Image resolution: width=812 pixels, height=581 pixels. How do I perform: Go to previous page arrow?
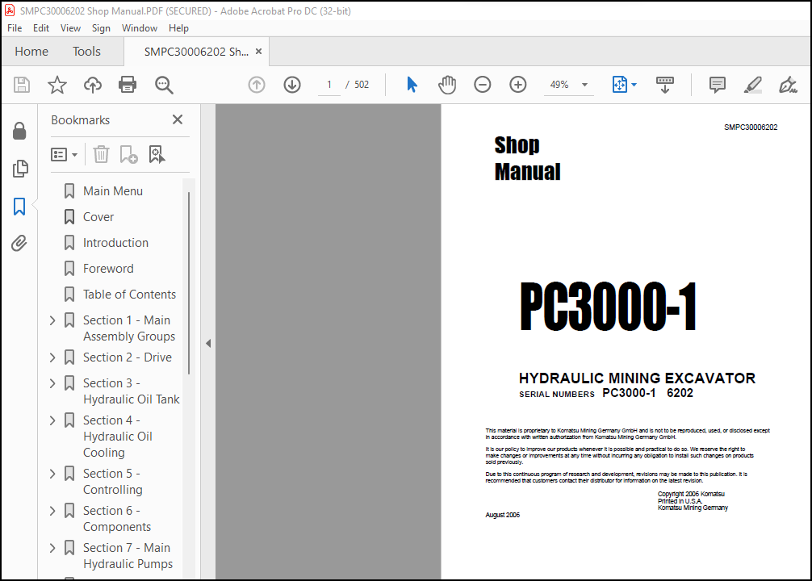(x=257, y=85)
